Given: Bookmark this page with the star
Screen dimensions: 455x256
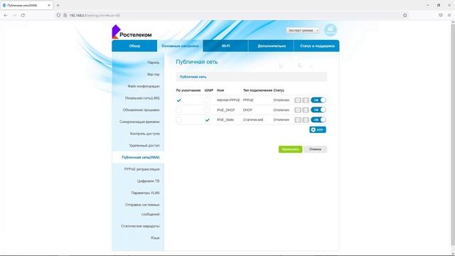Looking at the screenshot, I should coord(405,15).
